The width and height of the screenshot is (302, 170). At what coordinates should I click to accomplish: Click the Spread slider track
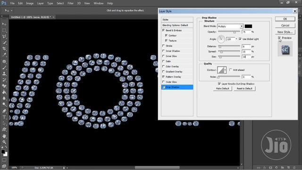coord(229,51)
